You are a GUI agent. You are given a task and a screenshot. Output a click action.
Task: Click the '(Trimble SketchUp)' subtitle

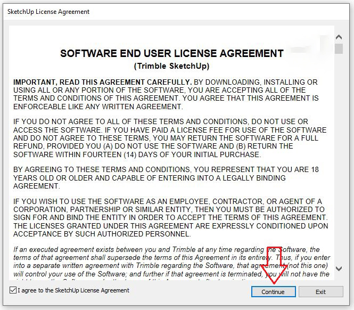tap(171, 66)
